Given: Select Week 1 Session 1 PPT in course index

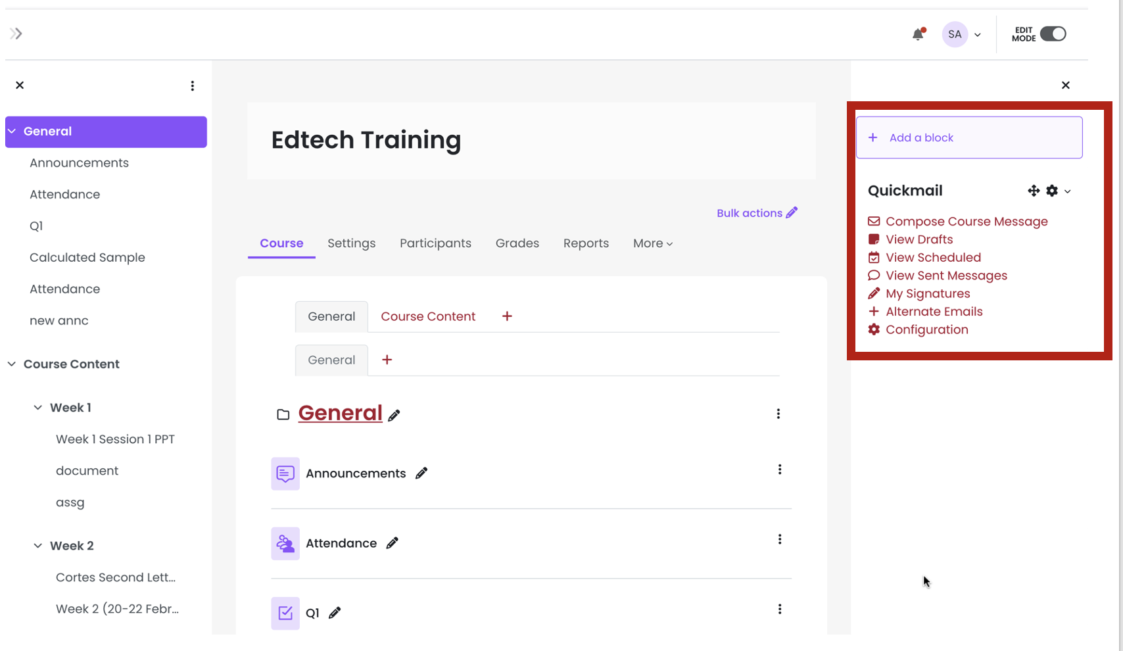Looking at the screenshot, I should pyautogui.click(x=115, y=439).
